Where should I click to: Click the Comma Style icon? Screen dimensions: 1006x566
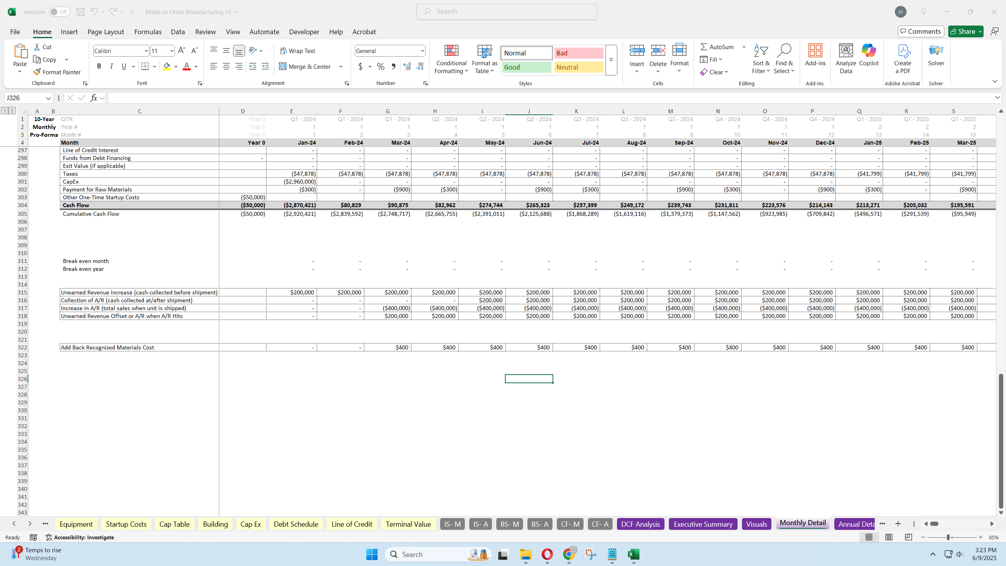click(x=393, y=66)
